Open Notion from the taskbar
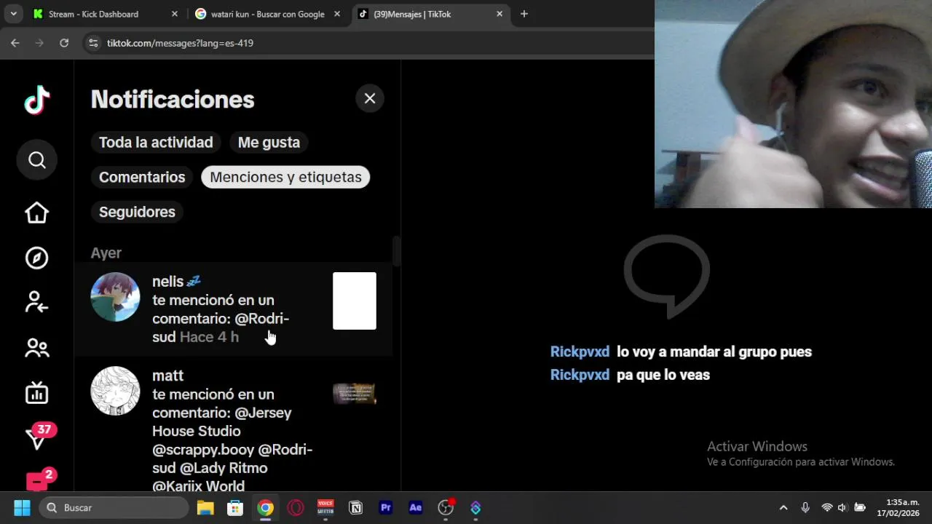The image size is (932, 524). tap(356, 508)
